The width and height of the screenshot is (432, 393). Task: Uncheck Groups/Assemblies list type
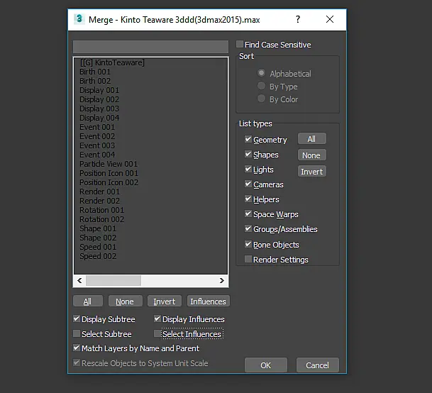(248, 228)
